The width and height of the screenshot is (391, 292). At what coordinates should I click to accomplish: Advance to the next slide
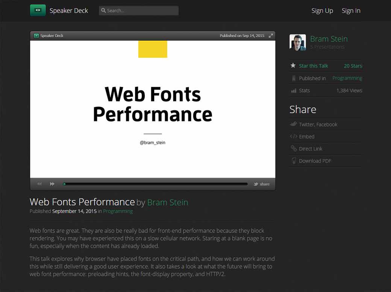coord(52,184)
